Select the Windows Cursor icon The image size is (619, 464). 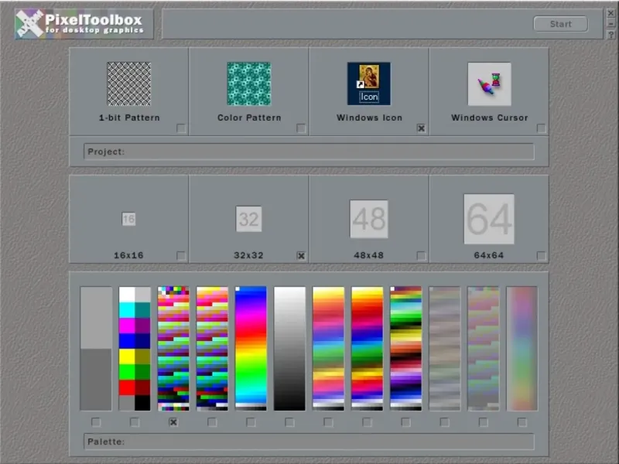pyautogui.click(x=489, y=84)
